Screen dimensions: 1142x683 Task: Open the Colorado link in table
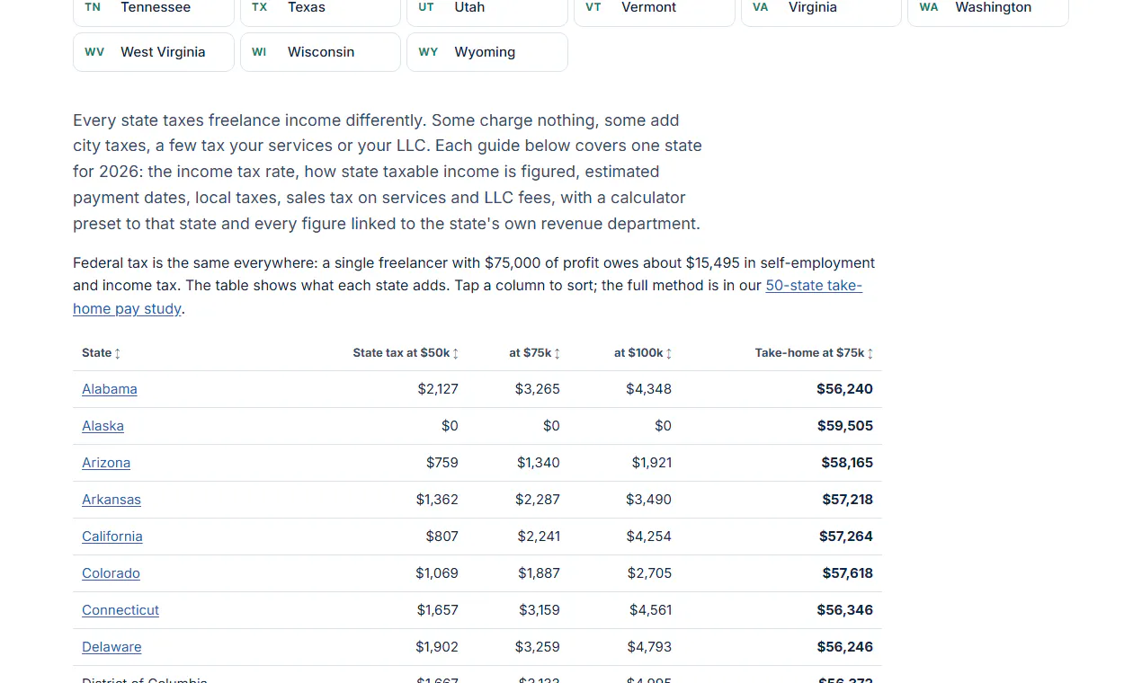[111, 573]
